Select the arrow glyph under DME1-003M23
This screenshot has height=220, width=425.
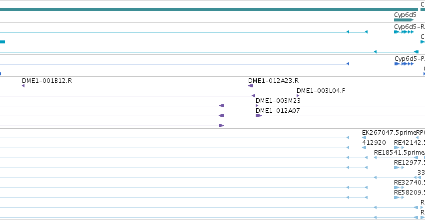point(257,106)
